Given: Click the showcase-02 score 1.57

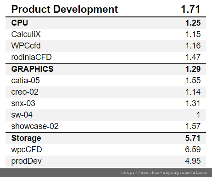Looking at the screenshot, I should (x=193, y=126).
